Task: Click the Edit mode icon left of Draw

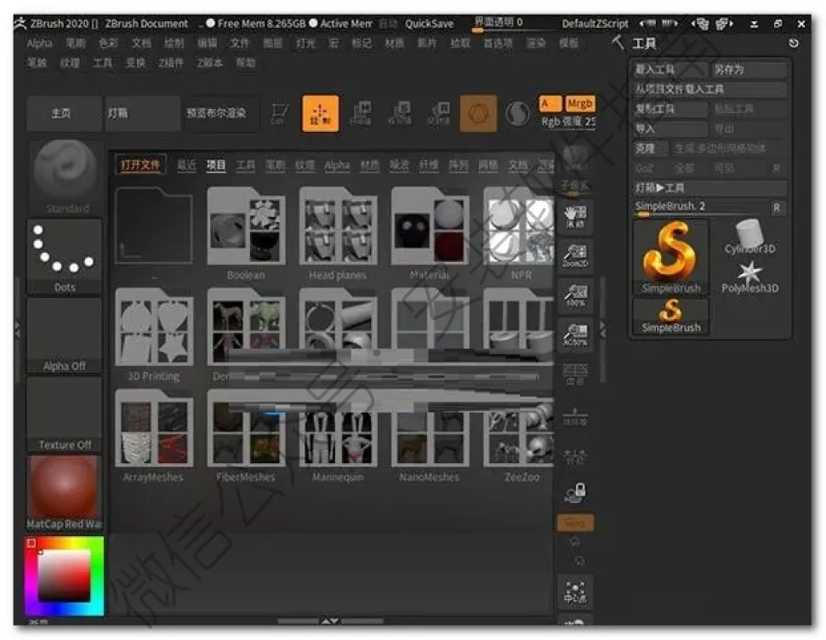Action: point(279,113)
